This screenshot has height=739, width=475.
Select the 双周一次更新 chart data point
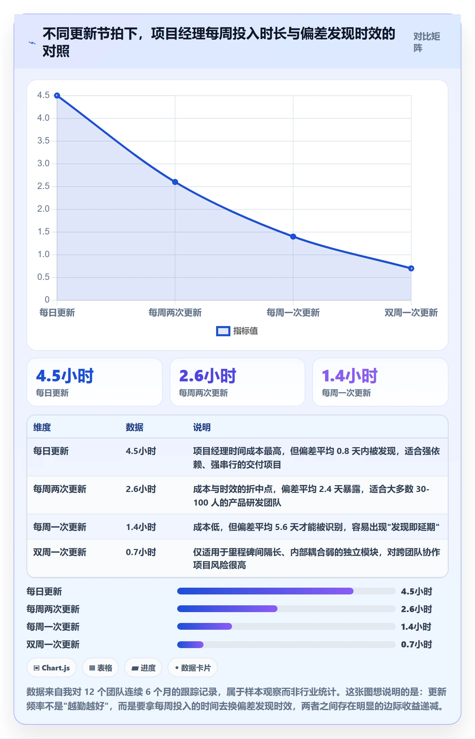411,268
